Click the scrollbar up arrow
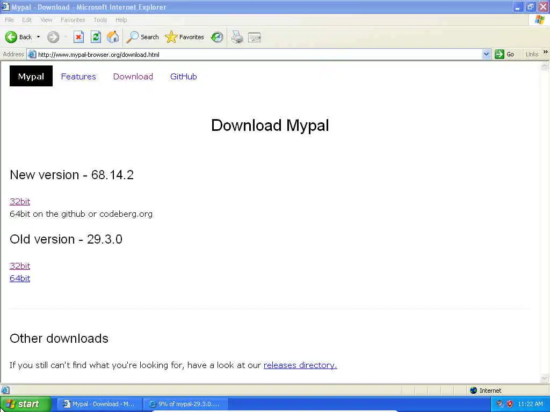 [545, 66]
